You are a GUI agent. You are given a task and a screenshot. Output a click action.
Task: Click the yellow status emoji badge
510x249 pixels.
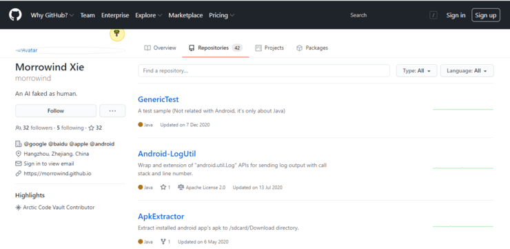tap(117, 34)
